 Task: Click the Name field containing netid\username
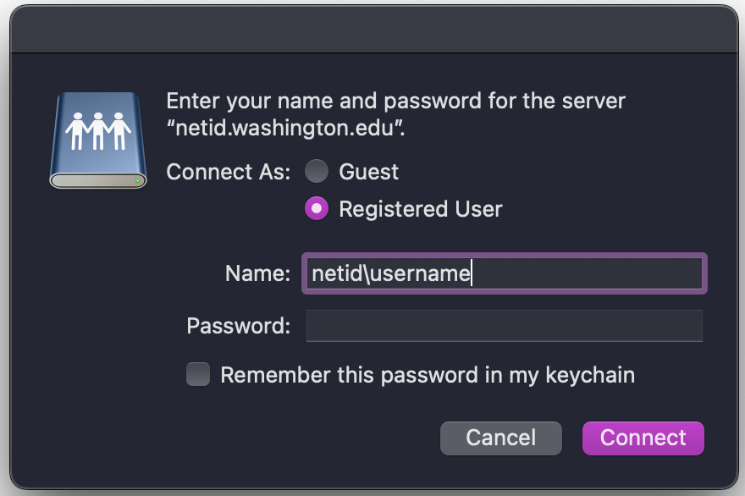[x=504, y=273]
